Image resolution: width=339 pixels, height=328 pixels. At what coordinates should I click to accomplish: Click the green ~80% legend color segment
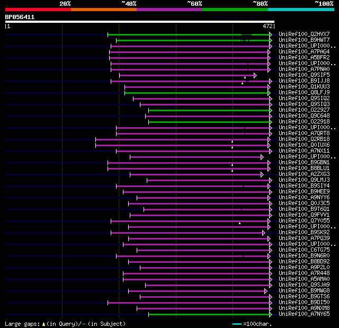coord(235,10)
